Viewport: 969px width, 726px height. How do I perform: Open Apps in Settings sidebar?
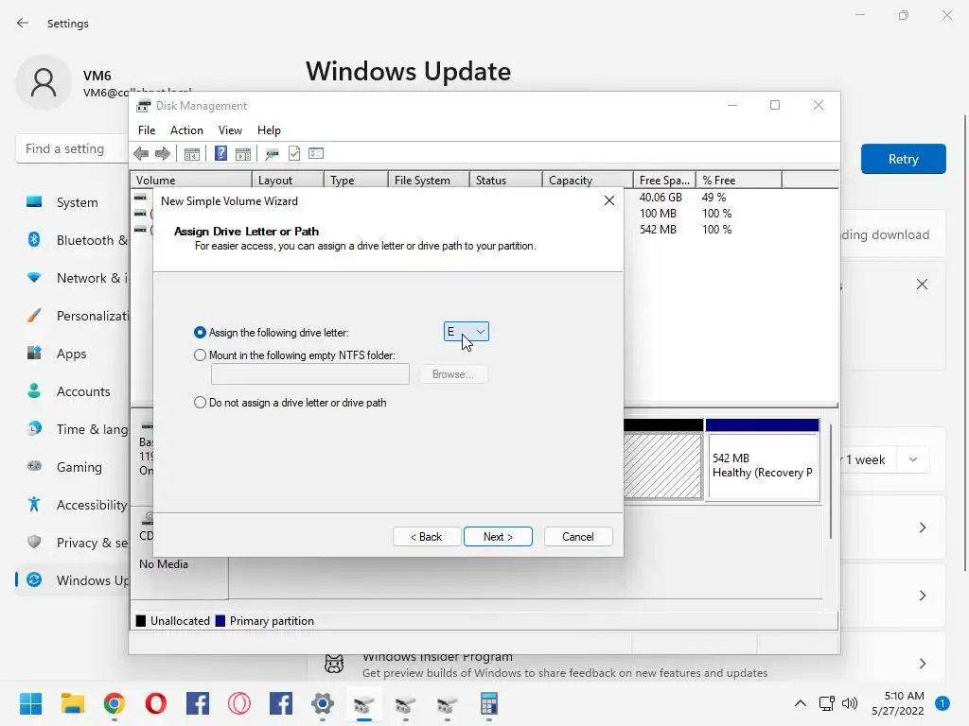click(73, 354)
